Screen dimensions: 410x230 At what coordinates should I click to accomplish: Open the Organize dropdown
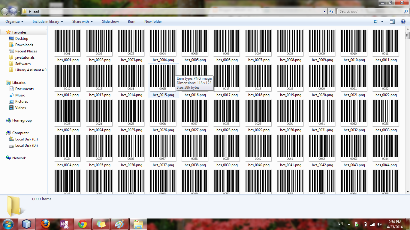pos(14,21)
